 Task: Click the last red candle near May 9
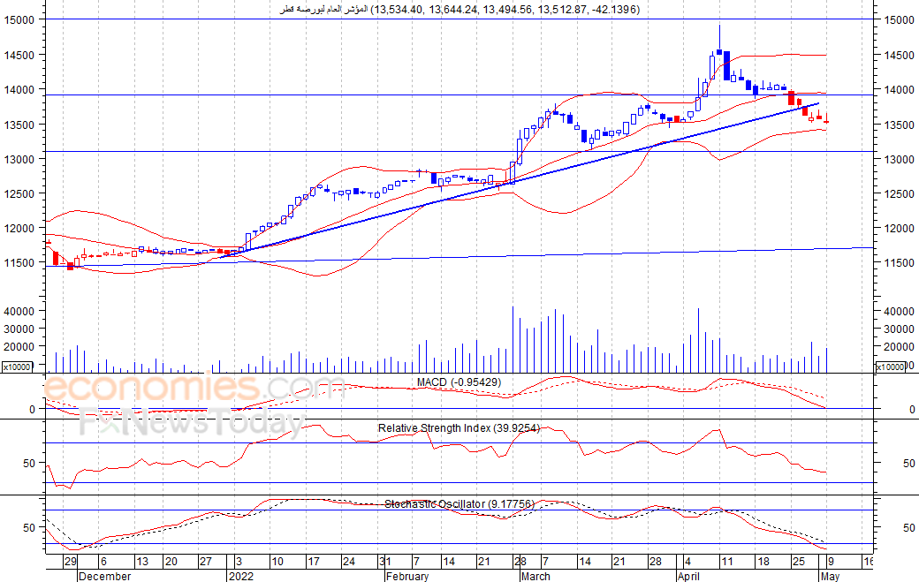click(x=826, y=119)
